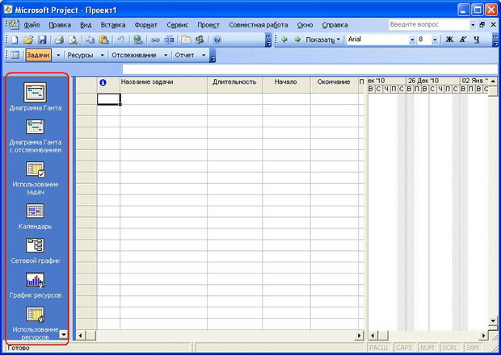501x355 pixels.
Task: Switch to Диаграмма Ганта view
Action: click(x=35, y=97)
